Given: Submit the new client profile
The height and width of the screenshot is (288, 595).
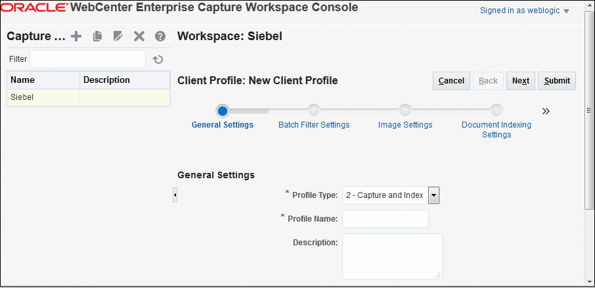Looking at the screenshot, I should pos(557,81).
